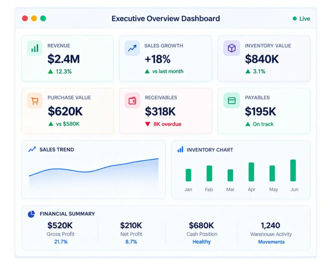Open the Revenue $2.4M value
Image resolution: width=331 pixels, height=272 pixels.
(x=64, y=59)
